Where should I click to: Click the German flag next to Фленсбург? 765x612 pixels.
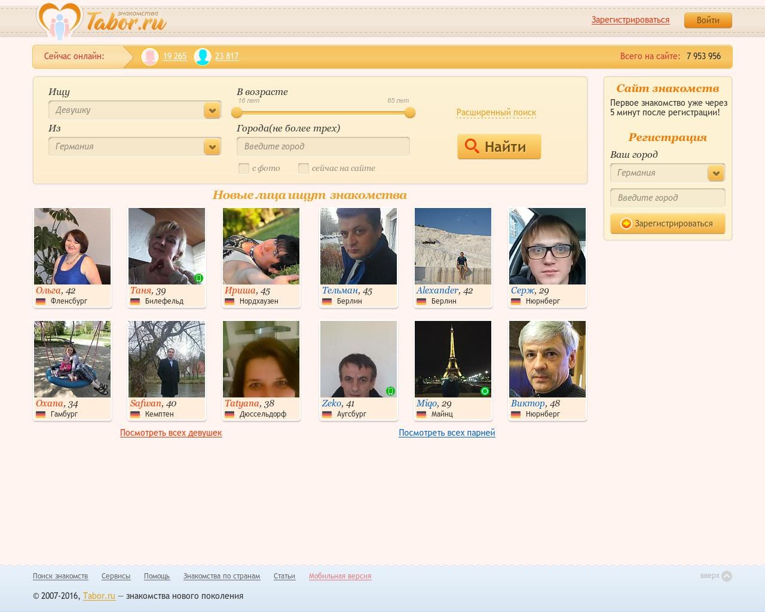pyautogui.click(x=41, y=301)
